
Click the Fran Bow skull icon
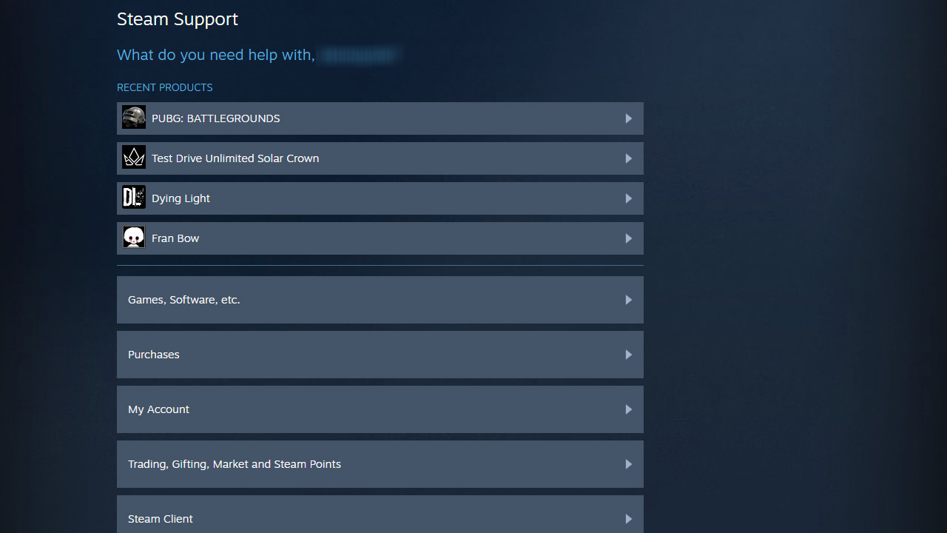tap(134, 238)
